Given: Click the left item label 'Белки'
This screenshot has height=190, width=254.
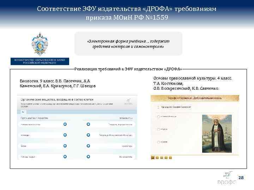Looking at the screenshot, I should click(24, 146).
